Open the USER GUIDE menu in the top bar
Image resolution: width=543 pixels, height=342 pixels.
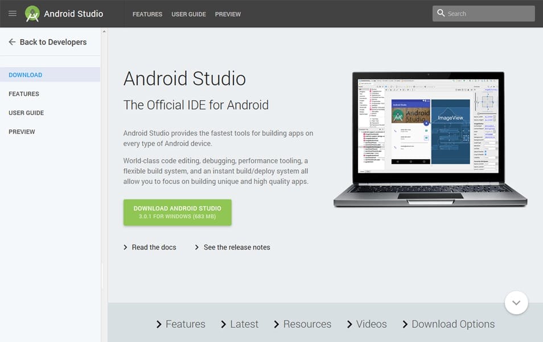pos(188,14)
